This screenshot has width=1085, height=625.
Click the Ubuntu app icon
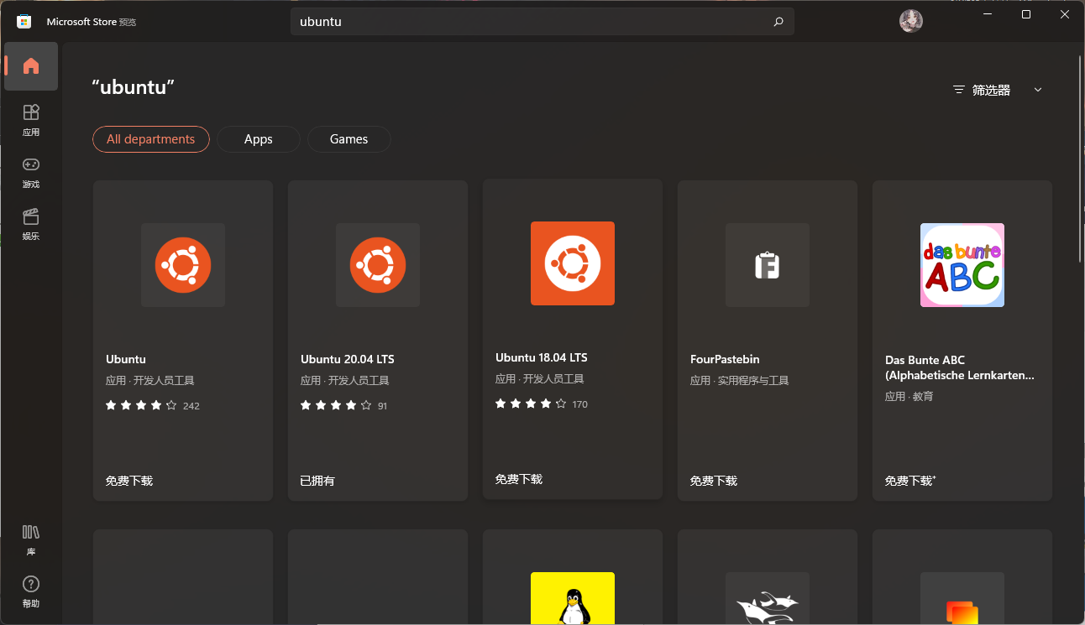point(183,265)
